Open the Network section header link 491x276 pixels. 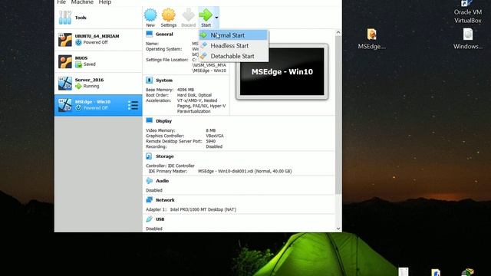(x=165, y=200)
